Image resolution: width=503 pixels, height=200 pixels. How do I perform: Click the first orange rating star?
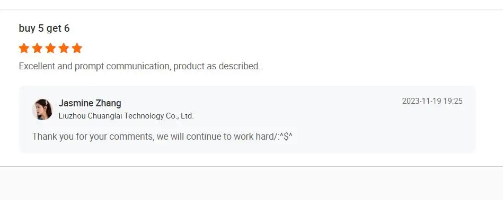(x=24, y=48)
